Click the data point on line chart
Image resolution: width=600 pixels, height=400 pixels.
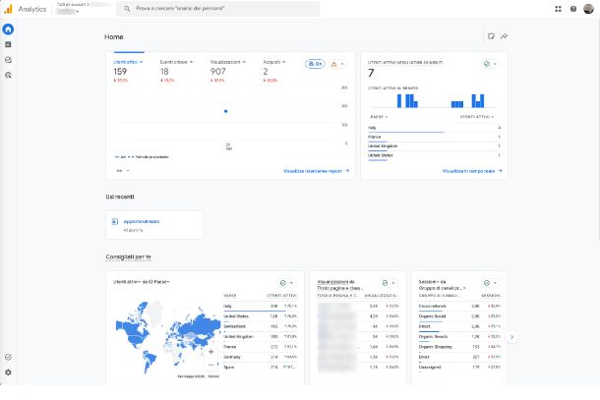point(226,111)
